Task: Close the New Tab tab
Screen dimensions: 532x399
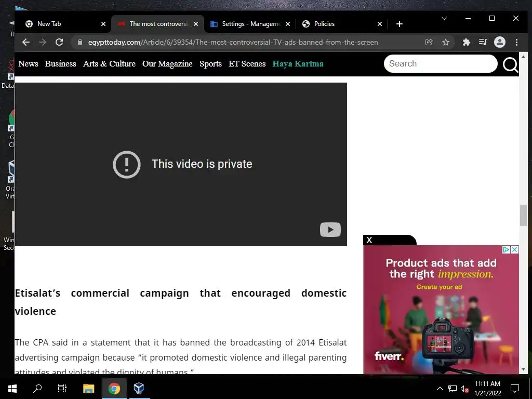Action: point(103,24)
